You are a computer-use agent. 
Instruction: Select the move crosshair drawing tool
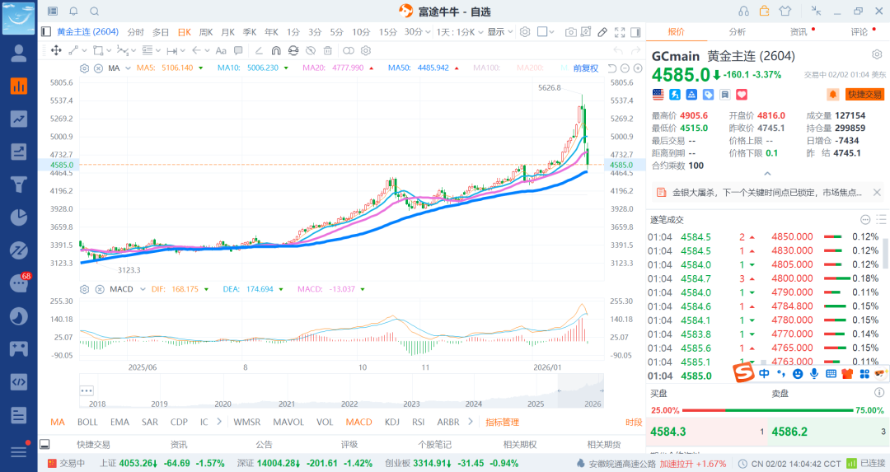point(56,50)
